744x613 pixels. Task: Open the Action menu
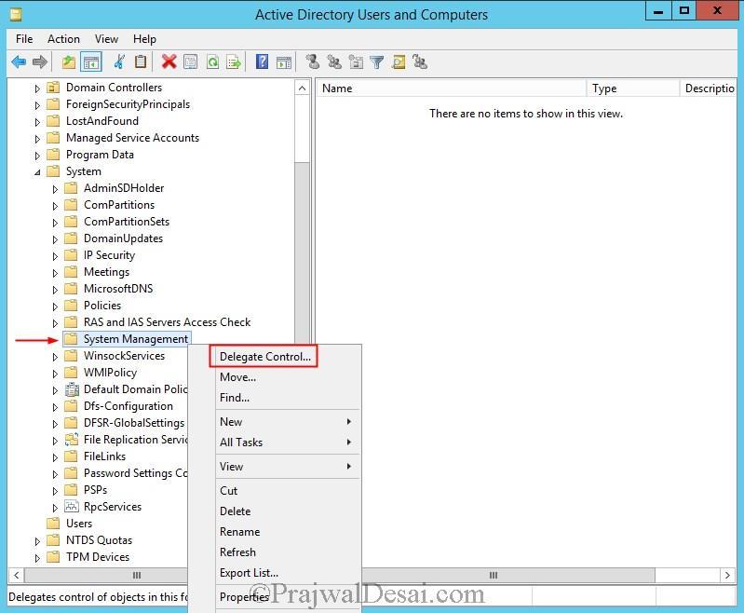pyautogui.click(x=63, y=39)
